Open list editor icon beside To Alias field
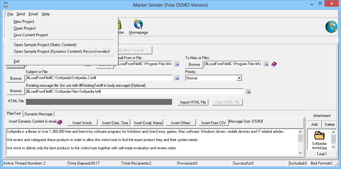The image size is (341, 169). click(x=266, y=64)
